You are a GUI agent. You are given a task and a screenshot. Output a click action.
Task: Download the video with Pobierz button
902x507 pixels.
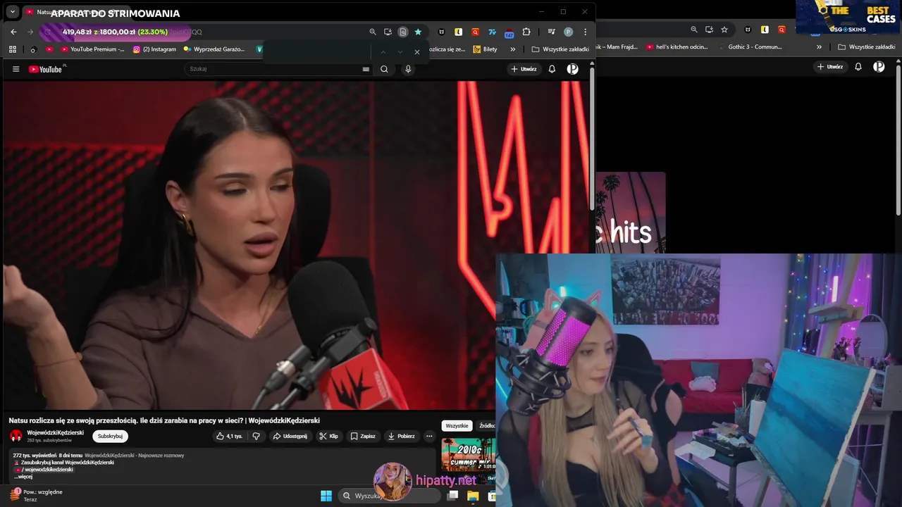[x=401, y=436]
